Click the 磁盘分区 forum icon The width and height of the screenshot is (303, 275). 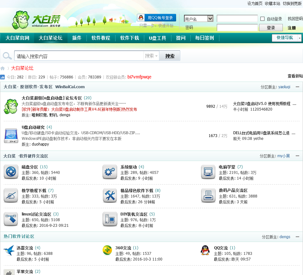click(11, 172)
